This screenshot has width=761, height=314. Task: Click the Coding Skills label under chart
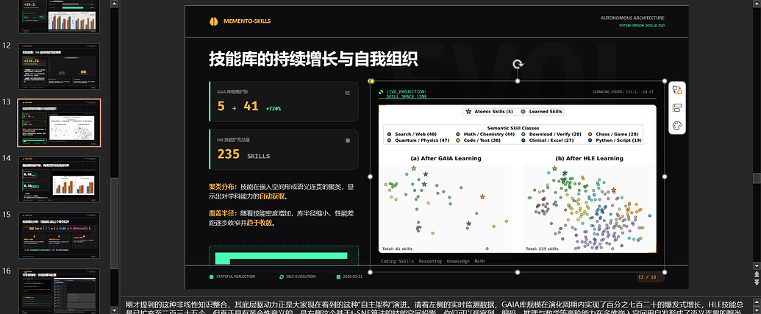[398, 261]
